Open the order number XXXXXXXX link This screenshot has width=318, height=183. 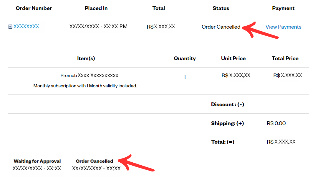pyautogui.click(x=26, y=27)
